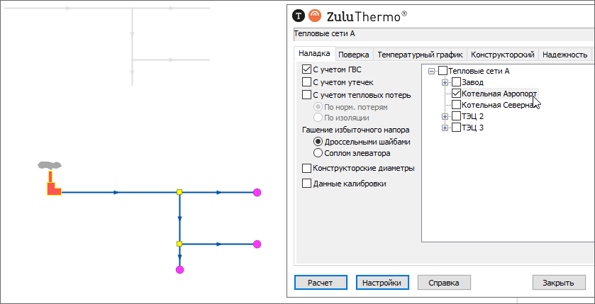This screenshot has height=304, width=595.
Task: Click the middle-right magenta consumer node
Action: click(257, 244)
